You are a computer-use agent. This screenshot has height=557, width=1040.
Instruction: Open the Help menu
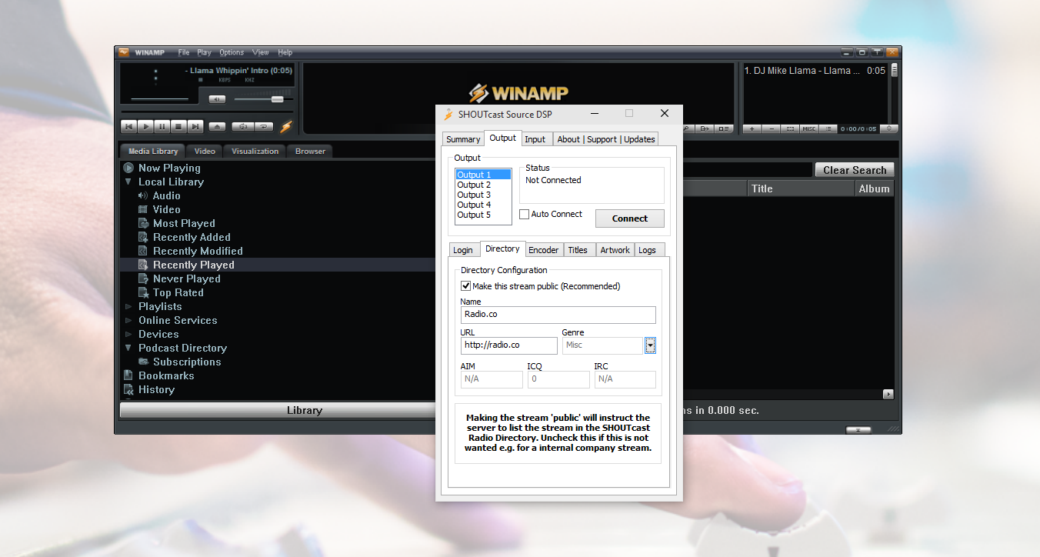[x=285, y=52]
